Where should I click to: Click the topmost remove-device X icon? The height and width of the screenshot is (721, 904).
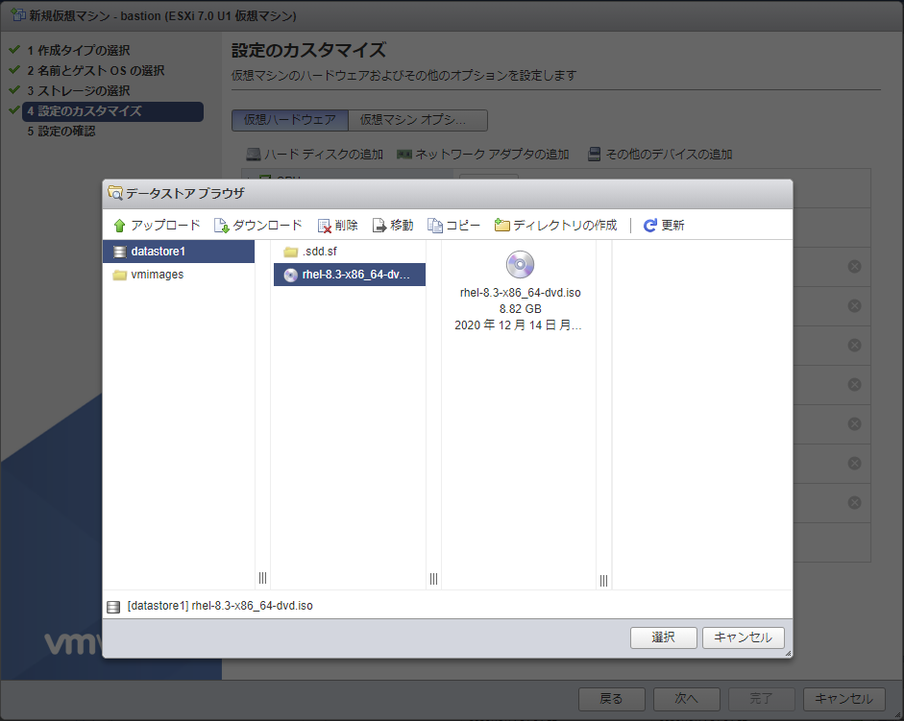tap(854, 266)
